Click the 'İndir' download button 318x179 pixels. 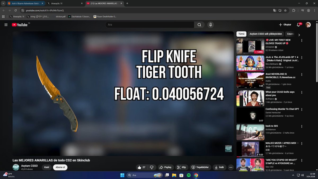[219, 167]
